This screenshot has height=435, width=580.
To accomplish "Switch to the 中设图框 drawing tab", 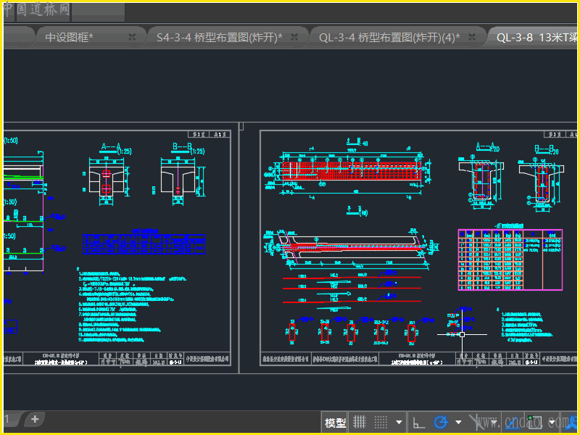I will 69,37.
